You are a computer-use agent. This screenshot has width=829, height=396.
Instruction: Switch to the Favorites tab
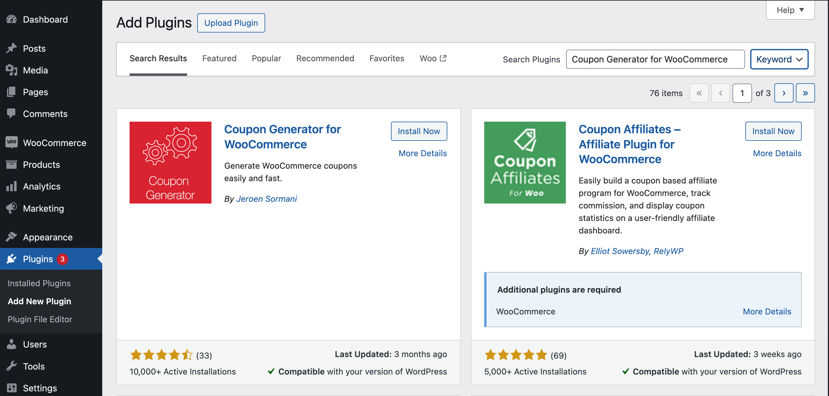(387, 58)
